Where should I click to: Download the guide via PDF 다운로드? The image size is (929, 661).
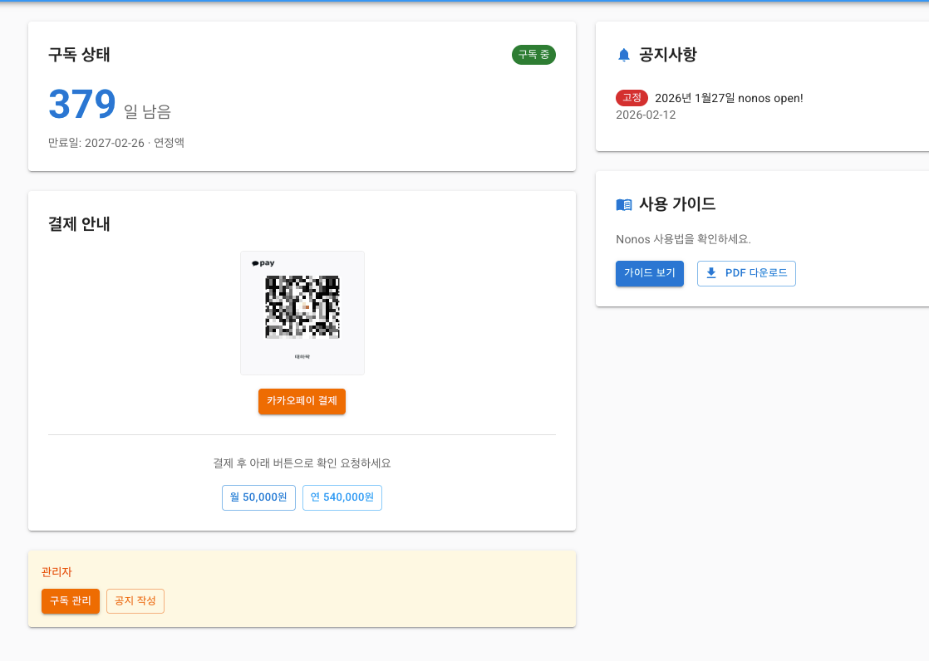point(746,273)
